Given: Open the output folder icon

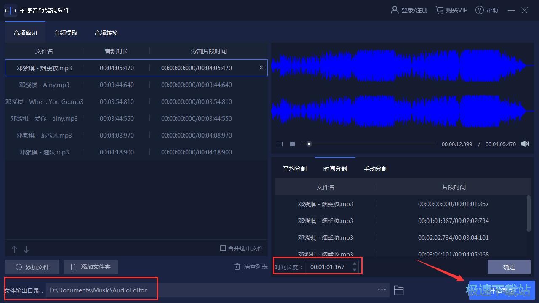Looking at the screenshot, I should 398,290.
